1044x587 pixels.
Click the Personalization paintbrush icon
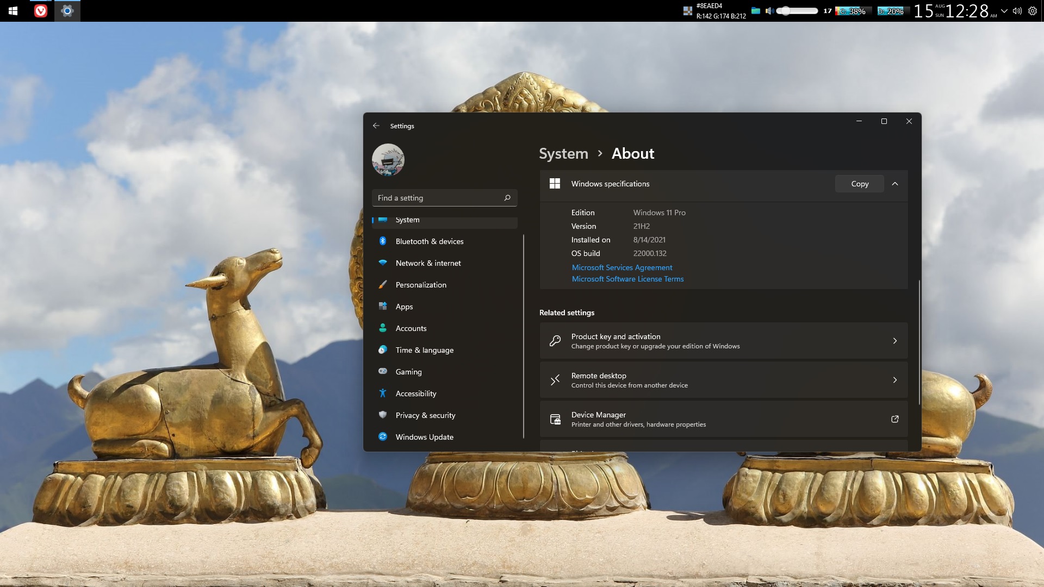tap(383, 285)
